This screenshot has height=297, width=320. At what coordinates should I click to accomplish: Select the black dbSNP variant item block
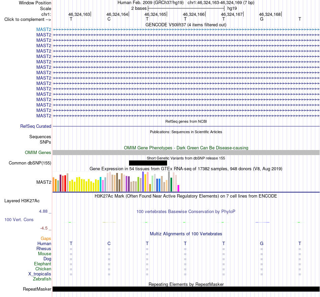pyautogui.click(x=148, y=163)
